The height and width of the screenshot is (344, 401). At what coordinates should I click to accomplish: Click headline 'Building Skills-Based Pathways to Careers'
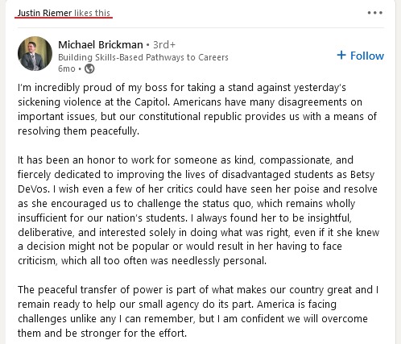[143, 57]
